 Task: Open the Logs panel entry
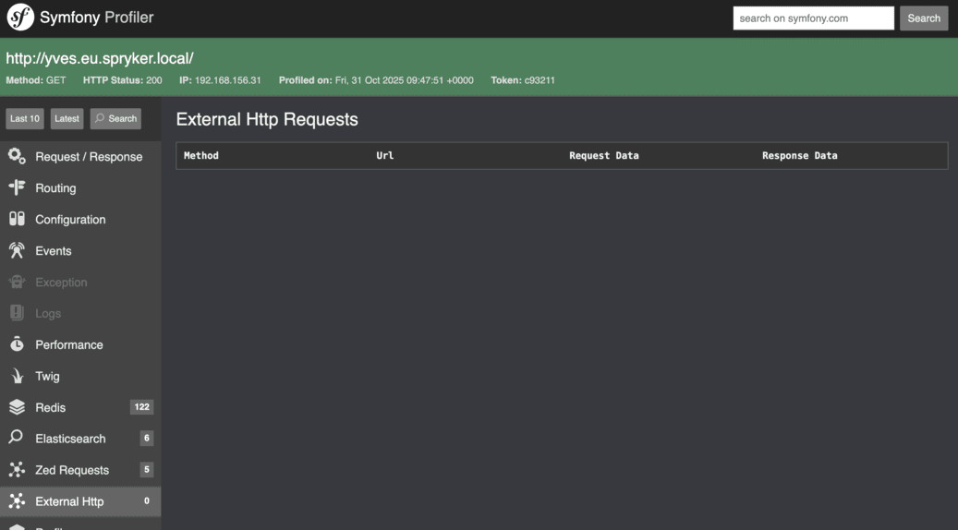point(48,314)
